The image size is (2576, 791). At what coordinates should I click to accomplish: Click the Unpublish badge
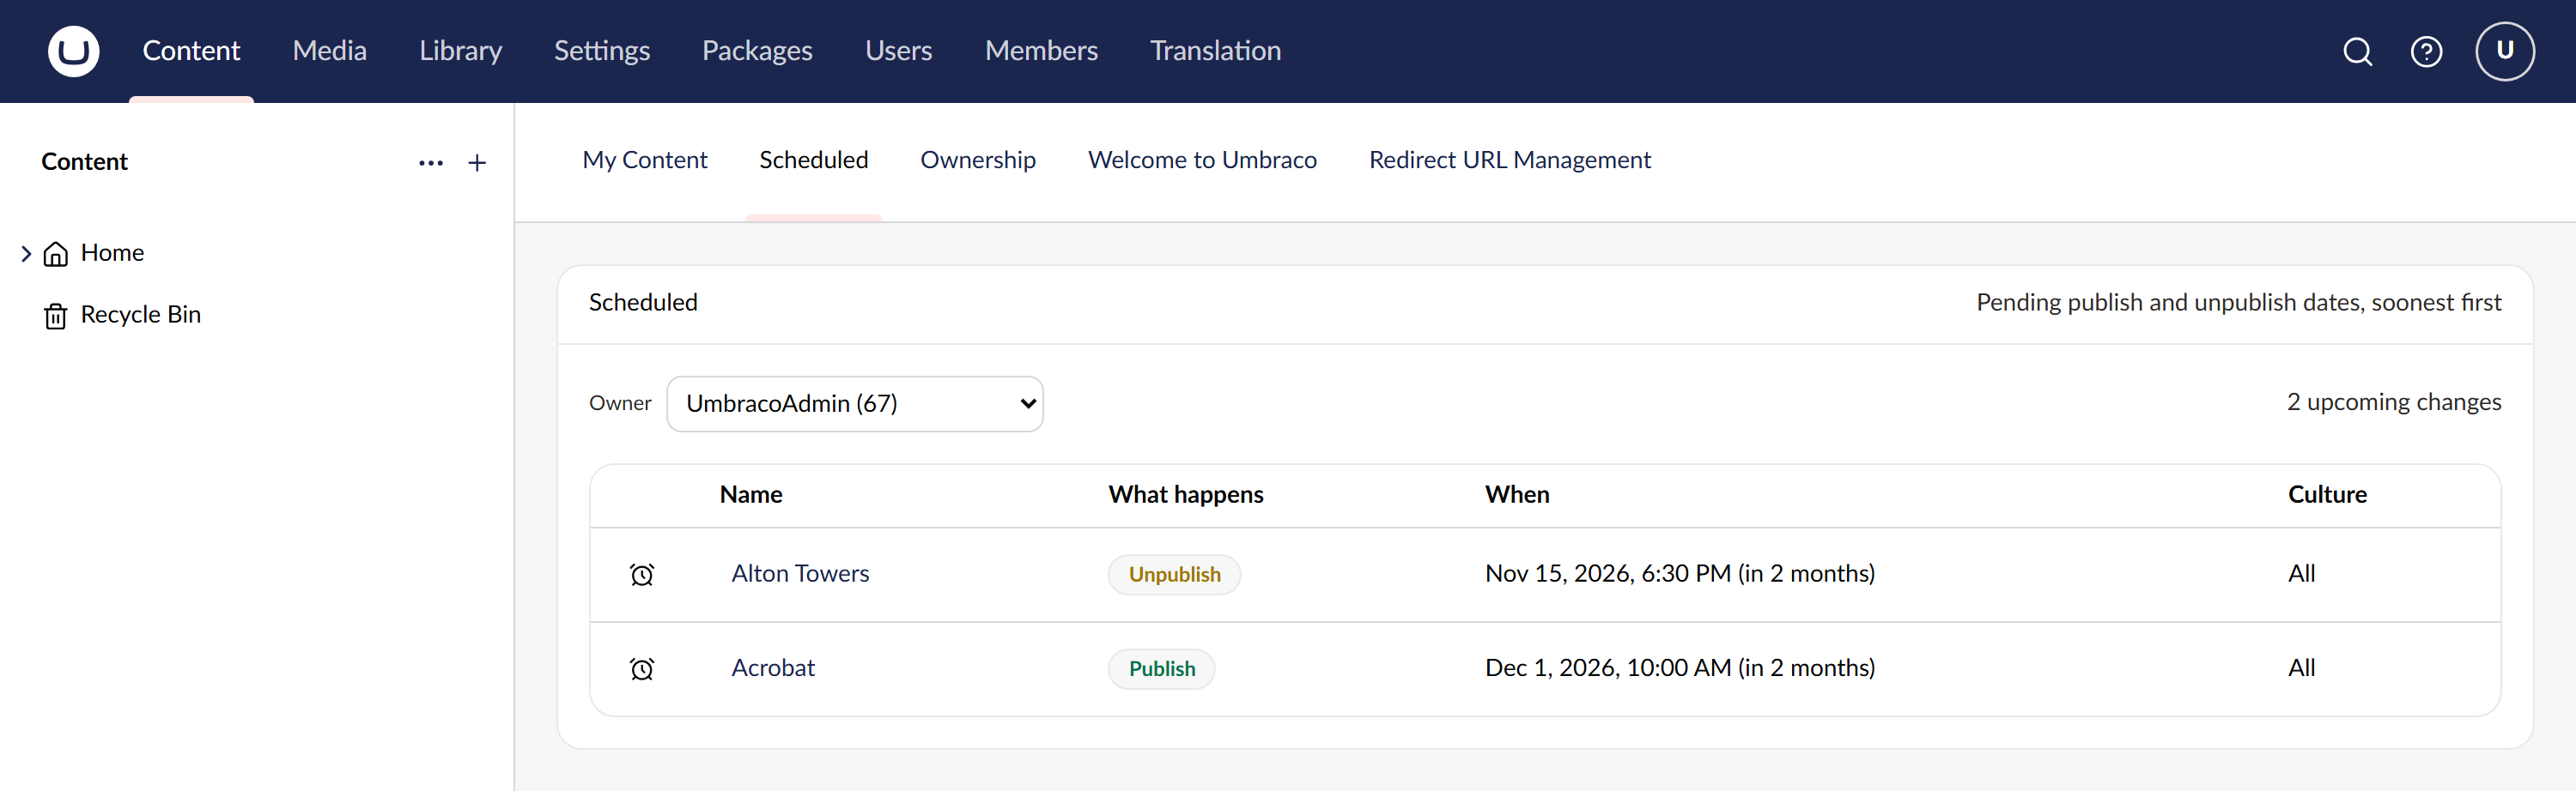(1174, 574)
